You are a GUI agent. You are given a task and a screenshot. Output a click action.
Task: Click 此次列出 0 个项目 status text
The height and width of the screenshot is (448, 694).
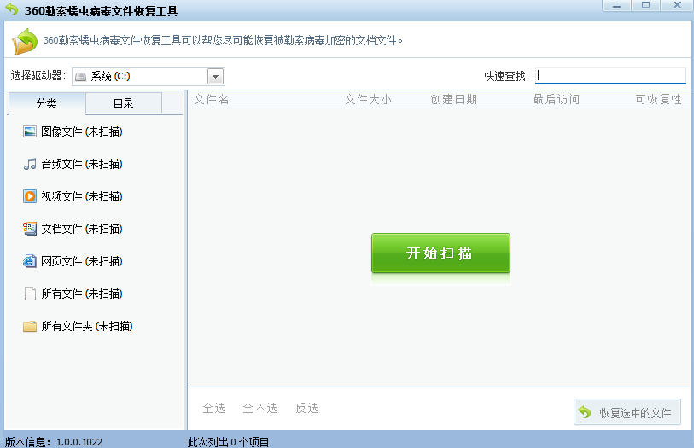click(229, 442)
